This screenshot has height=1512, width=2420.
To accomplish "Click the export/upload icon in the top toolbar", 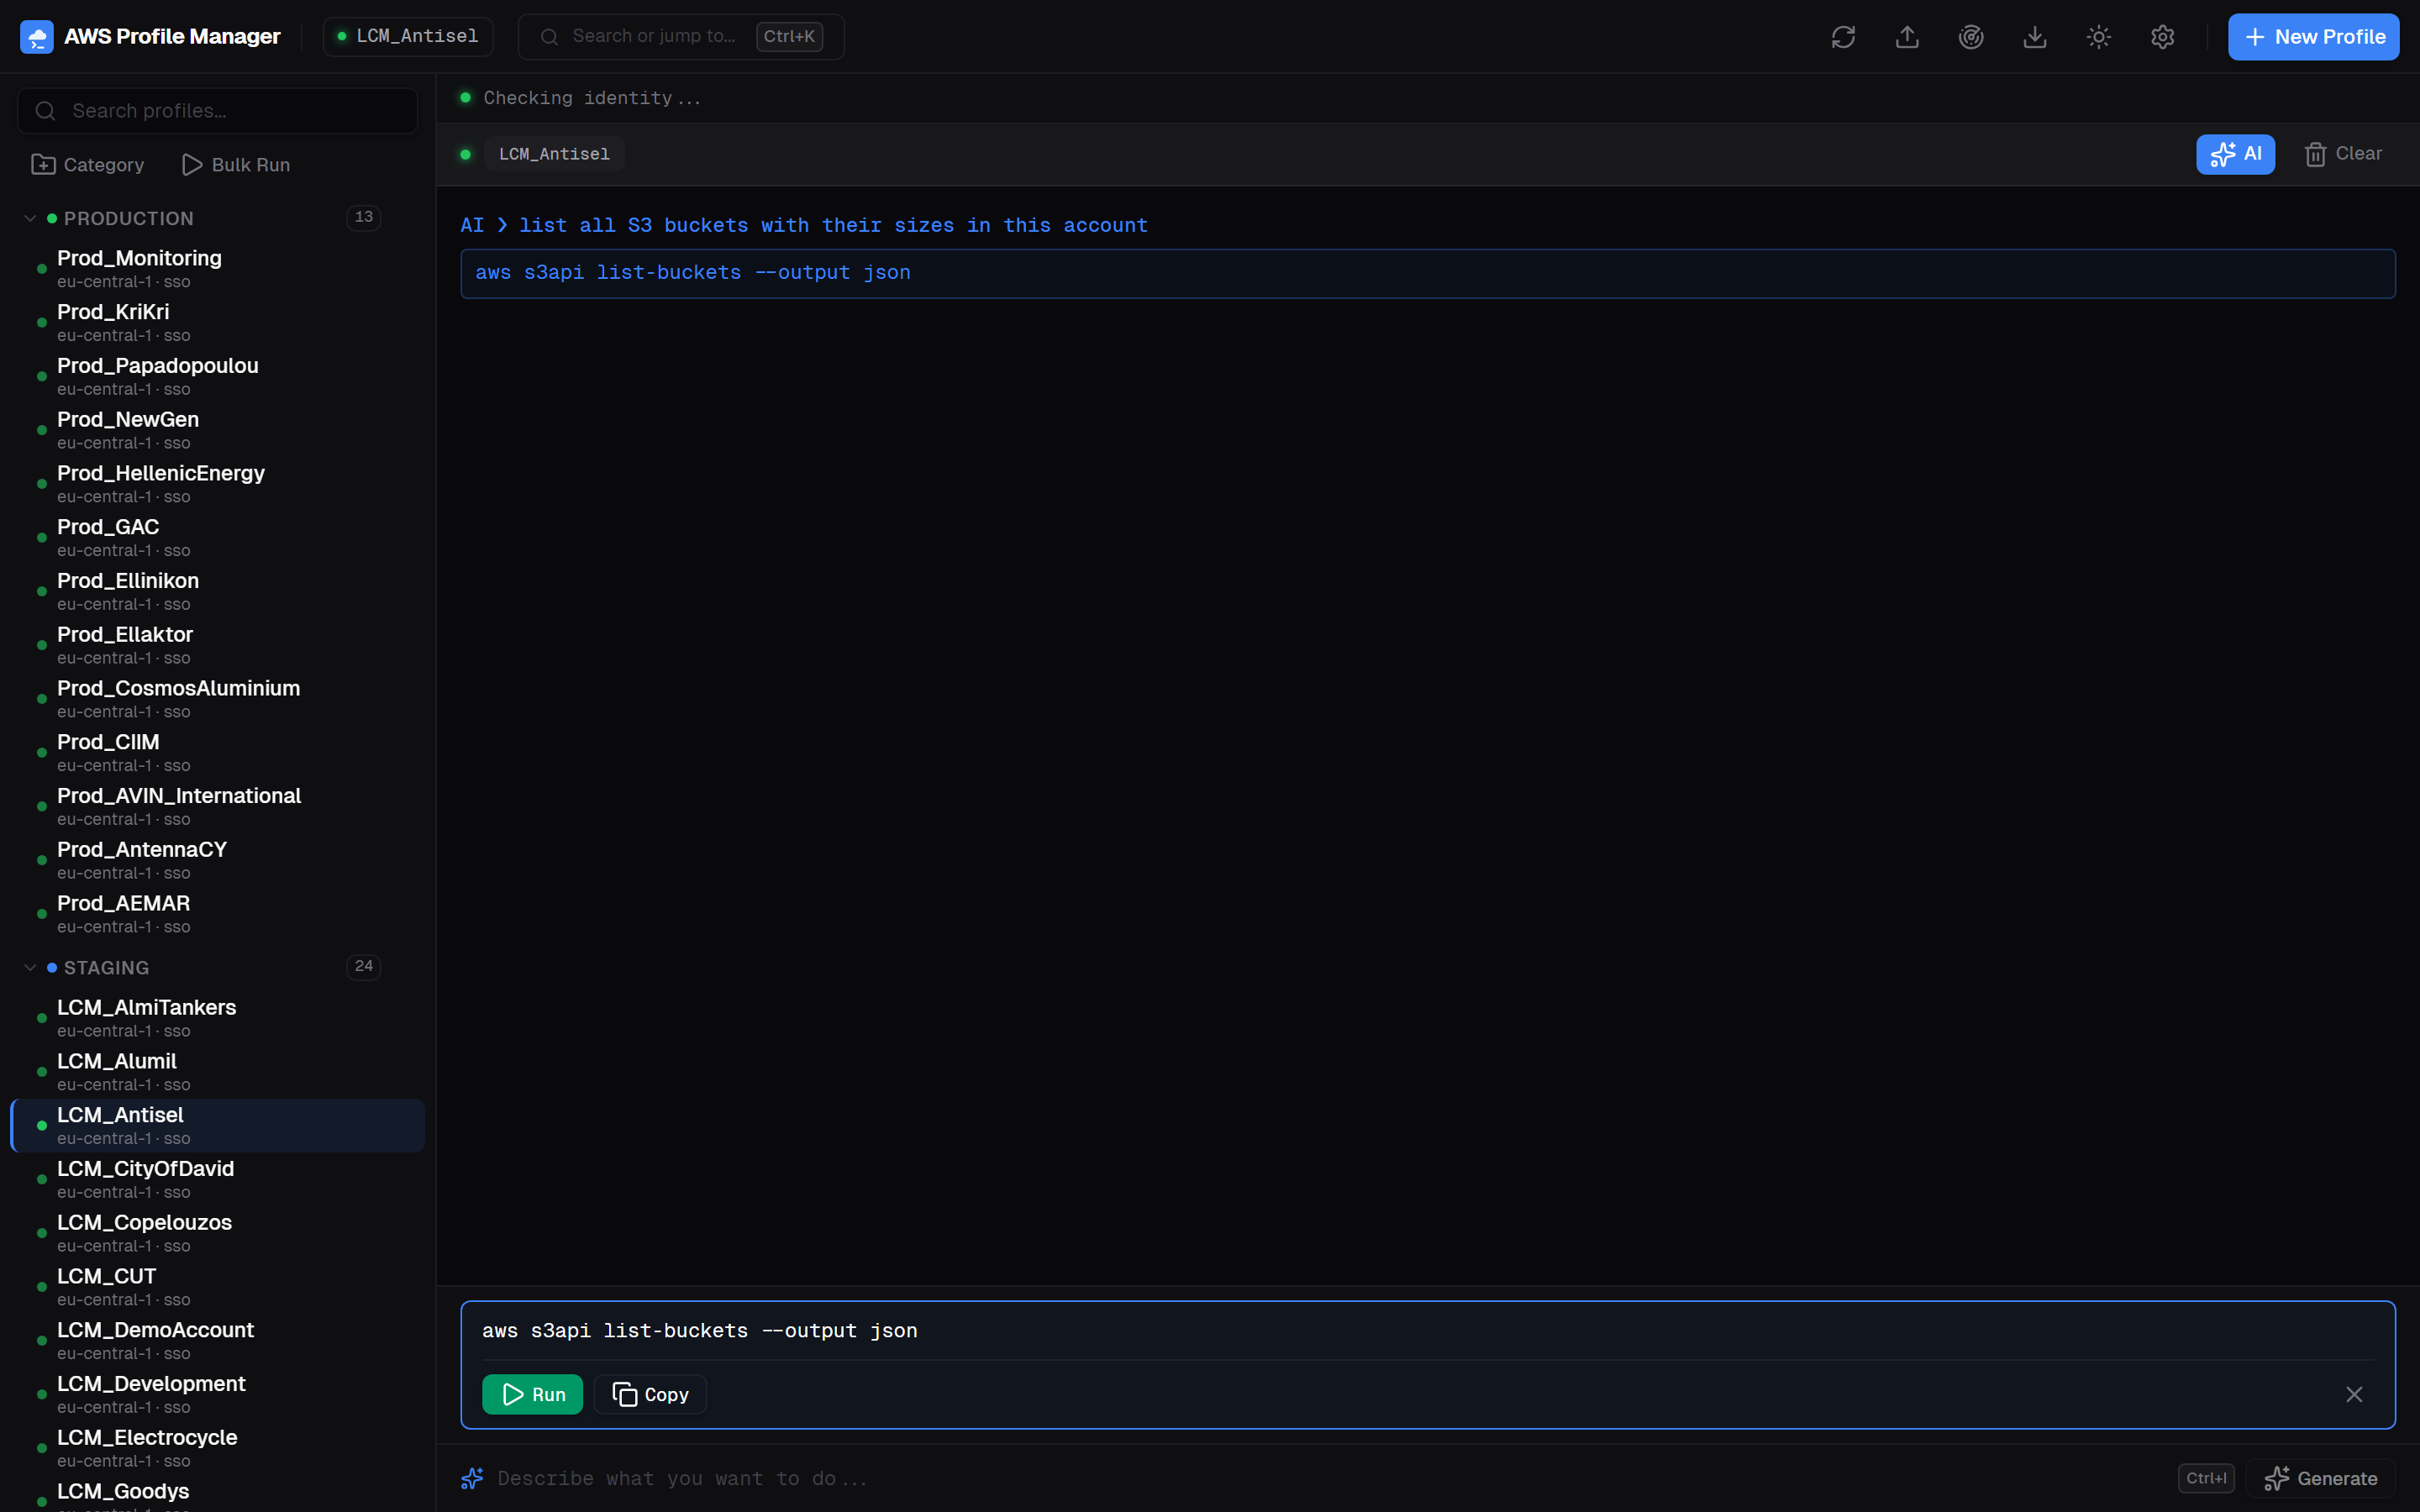I will pyautogui.click(x=1906, y=36).
